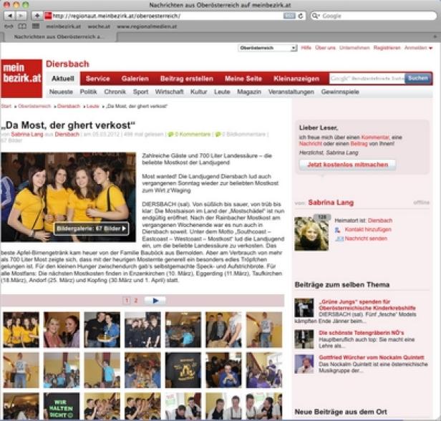Open the bookmarks book icon
The image size is (441, 421).
(22, 26)
